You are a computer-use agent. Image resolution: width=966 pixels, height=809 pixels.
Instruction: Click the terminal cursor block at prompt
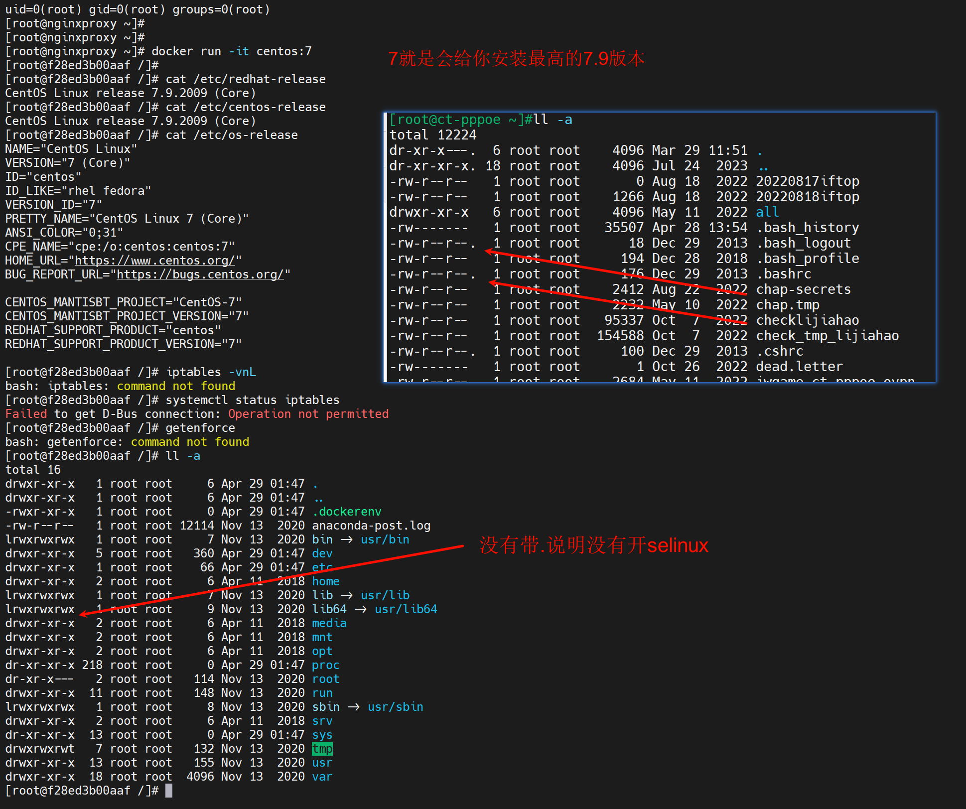tap(169, 791)
